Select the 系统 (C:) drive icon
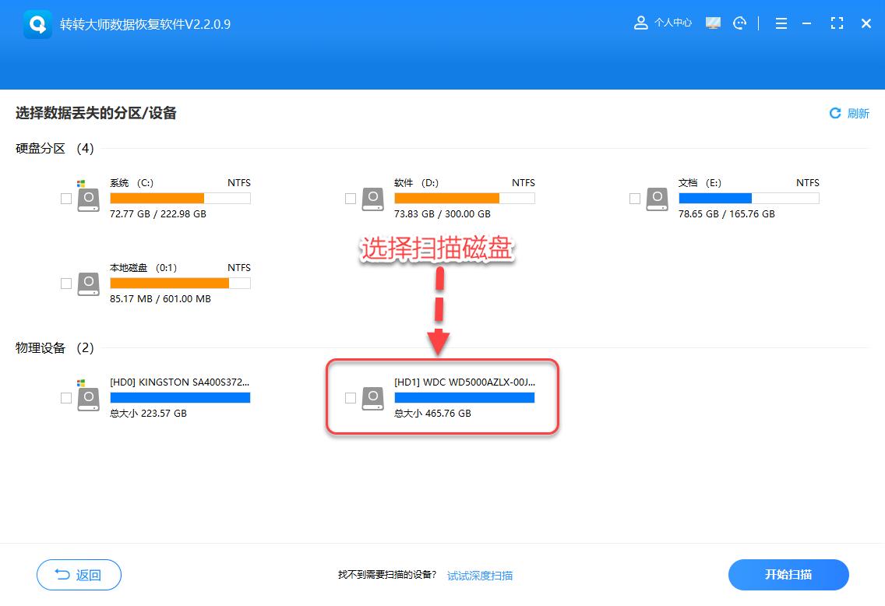The height and width of the screenshot is (606, 885). tap(88, 199)
